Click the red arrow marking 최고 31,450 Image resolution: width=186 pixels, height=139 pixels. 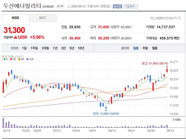[x=167, y=66]
